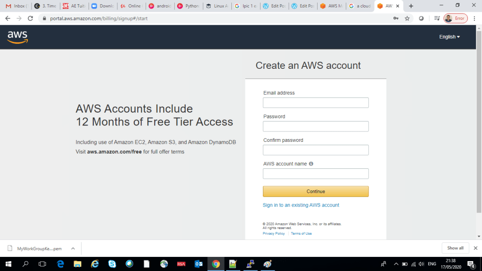Open Skype from the taskbar

112,264
